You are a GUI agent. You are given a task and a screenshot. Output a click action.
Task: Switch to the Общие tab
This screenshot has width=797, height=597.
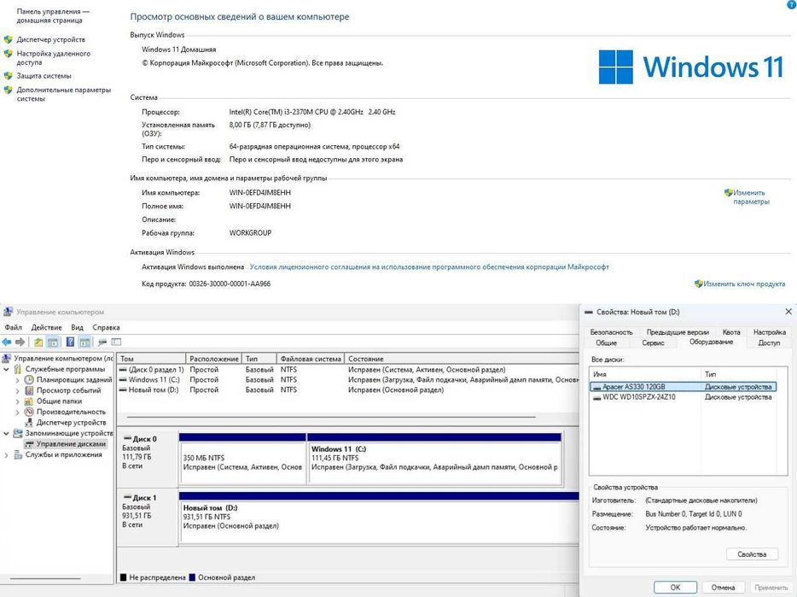[607, 343]
